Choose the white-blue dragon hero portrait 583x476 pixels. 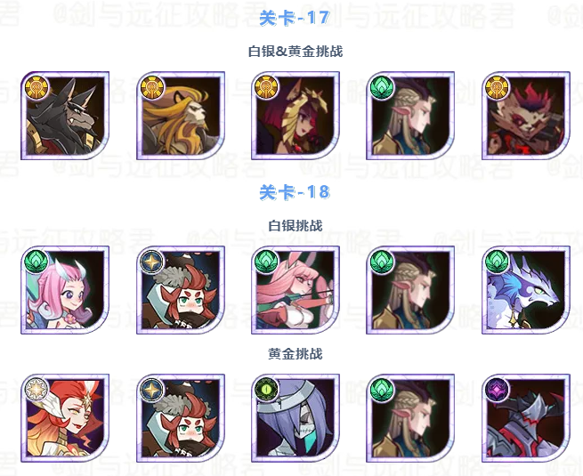[x=526, y=290]
